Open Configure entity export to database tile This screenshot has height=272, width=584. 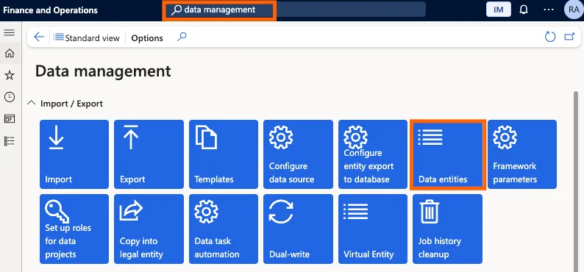[x=373, y=154]
